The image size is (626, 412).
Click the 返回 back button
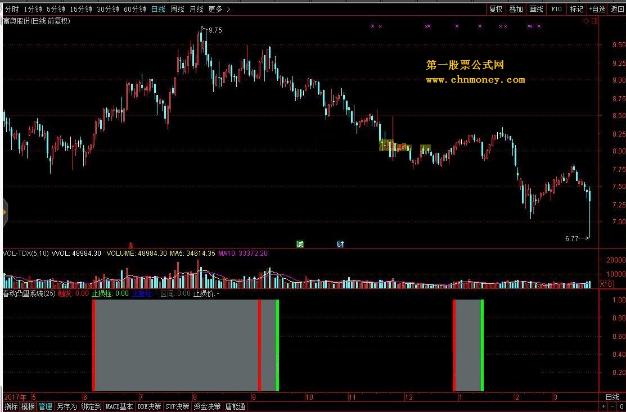pos(617,9)
